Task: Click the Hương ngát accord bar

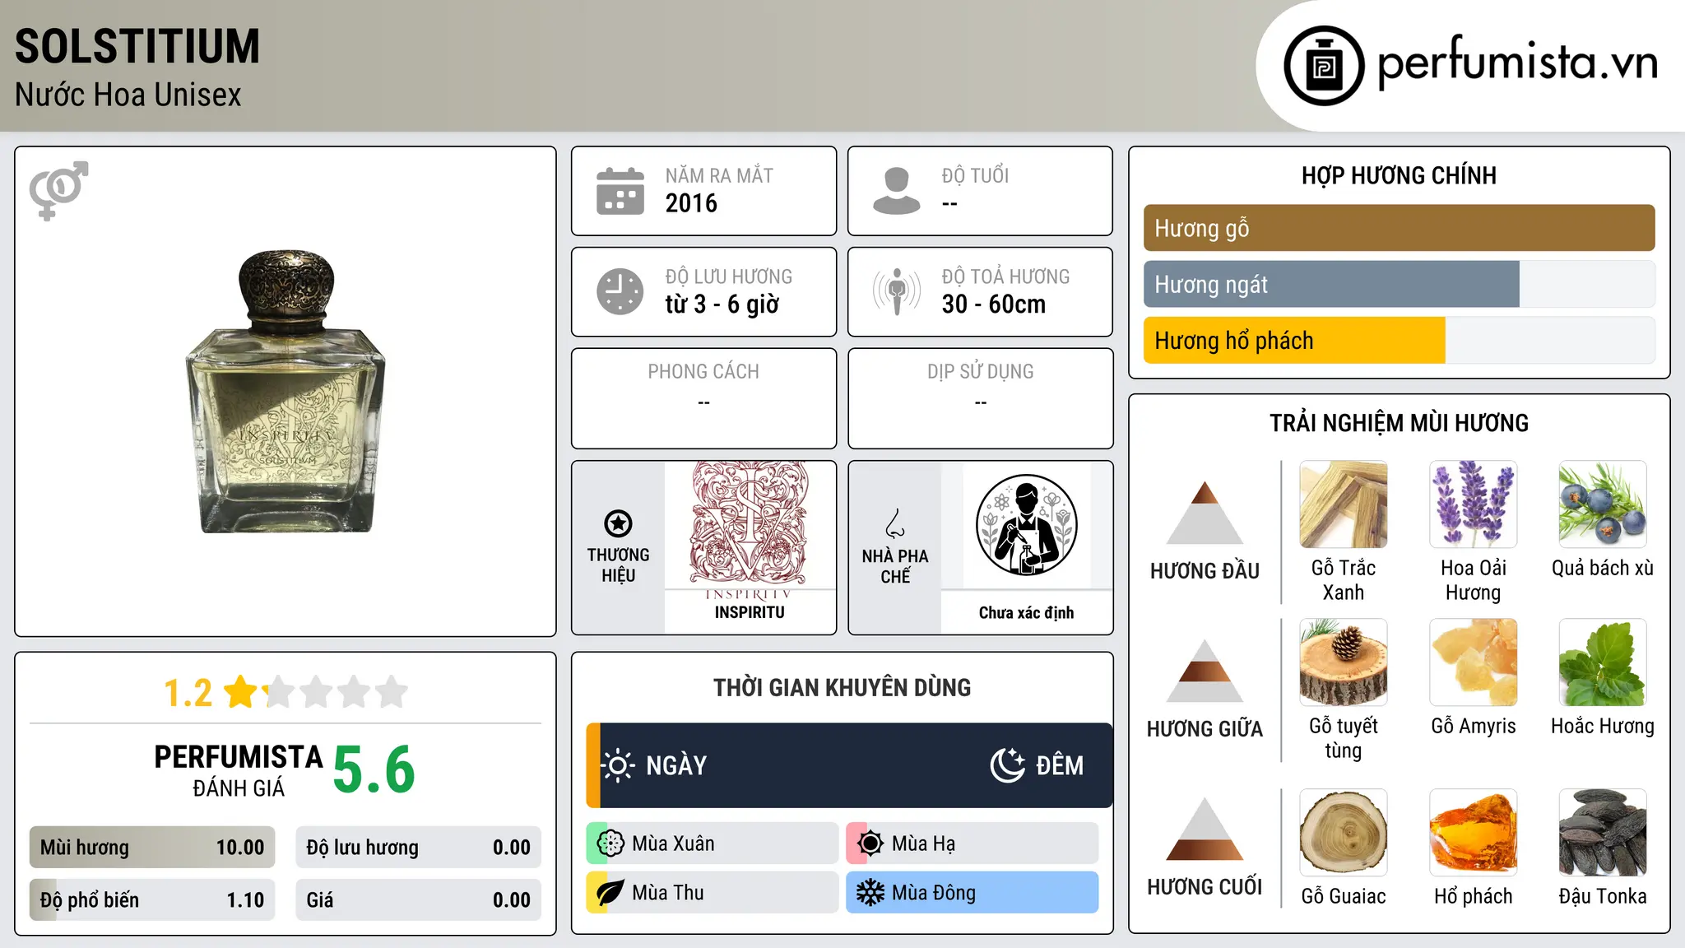Action: (1399, 284)
